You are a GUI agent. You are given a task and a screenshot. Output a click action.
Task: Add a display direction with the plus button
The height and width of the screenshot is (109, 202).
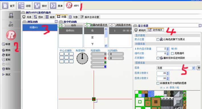(x=85, y=25)
